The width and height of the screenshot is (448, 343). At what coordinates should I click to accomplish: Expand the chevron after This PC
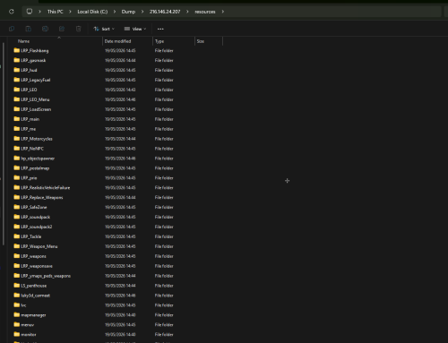[x=70, y=12]
